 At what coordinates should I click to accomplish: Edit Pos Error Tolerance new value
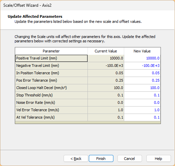tap(142, 80)
